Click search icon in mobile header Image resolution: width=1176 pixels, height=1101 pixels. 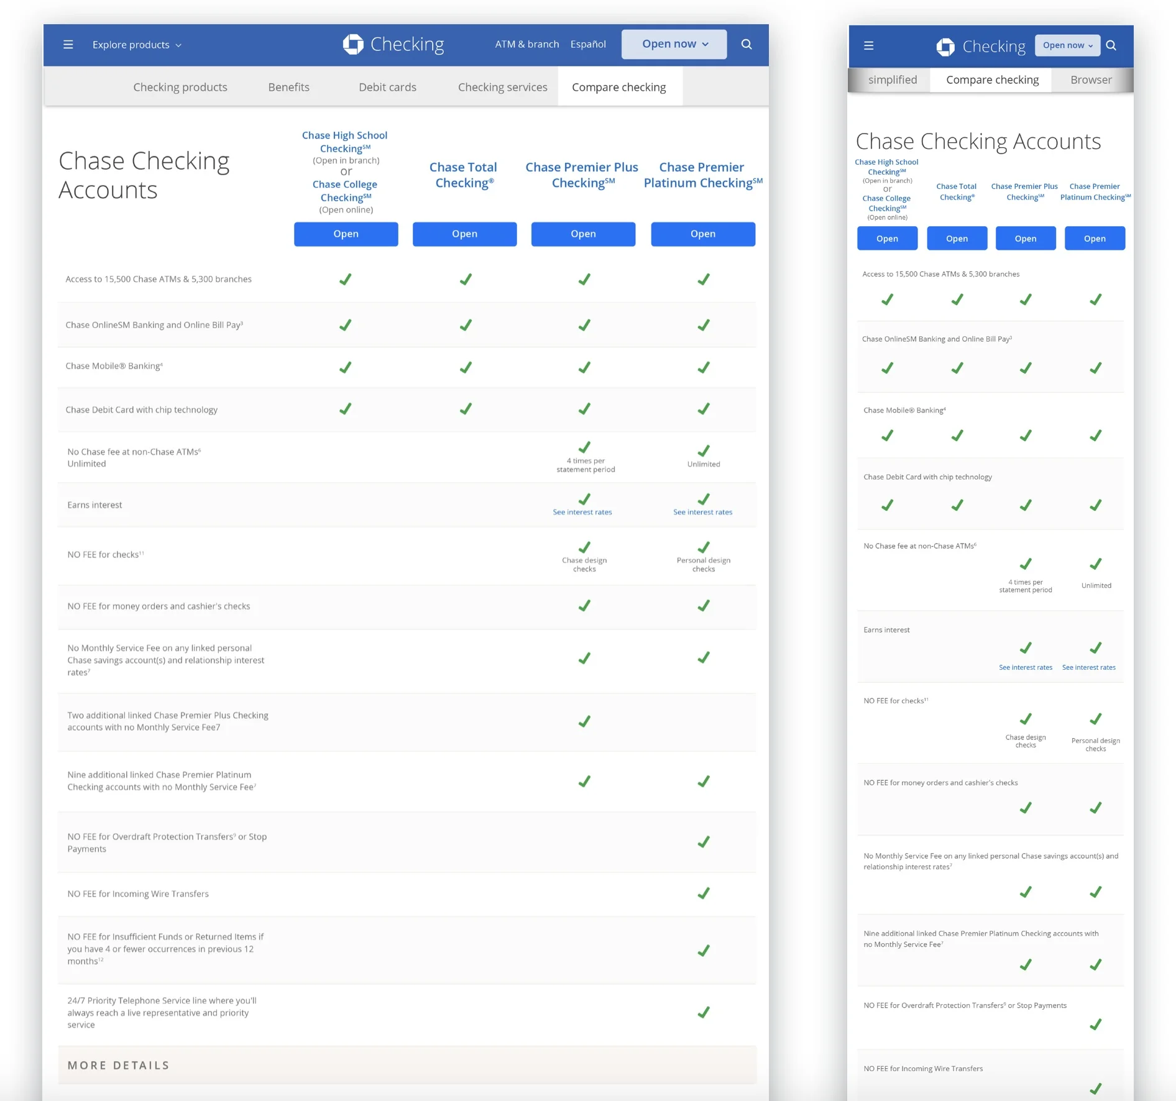[1111, 45]
